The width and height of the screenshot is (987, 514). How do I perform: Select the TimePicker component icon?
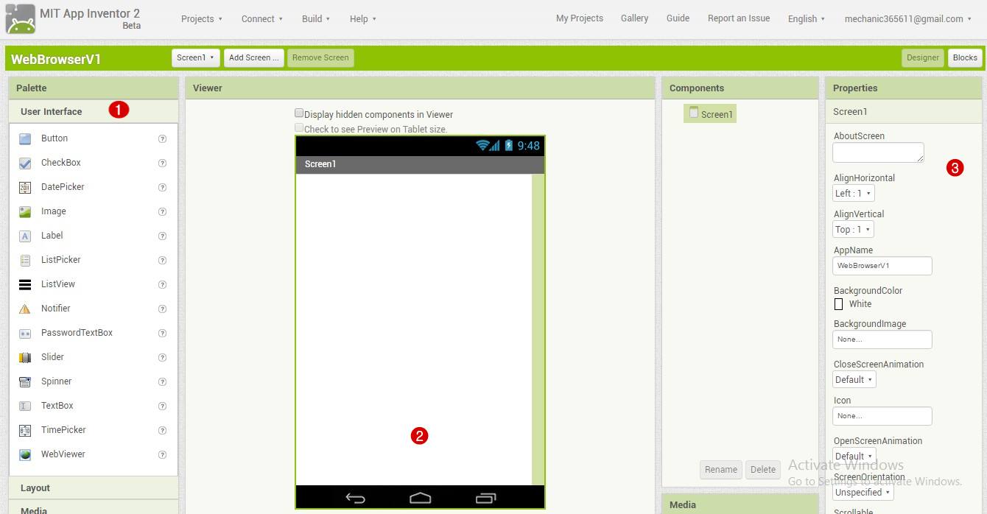[x=25, y=430]
